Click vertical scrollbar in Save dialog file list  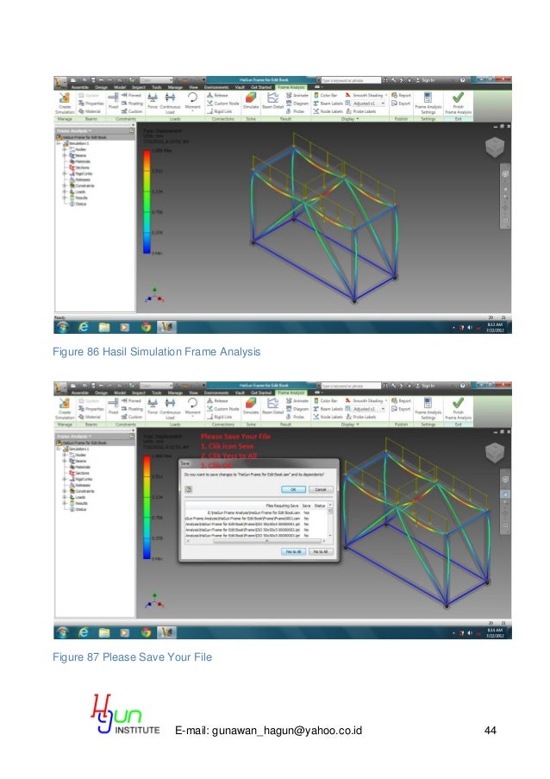(x=330, y=521)
